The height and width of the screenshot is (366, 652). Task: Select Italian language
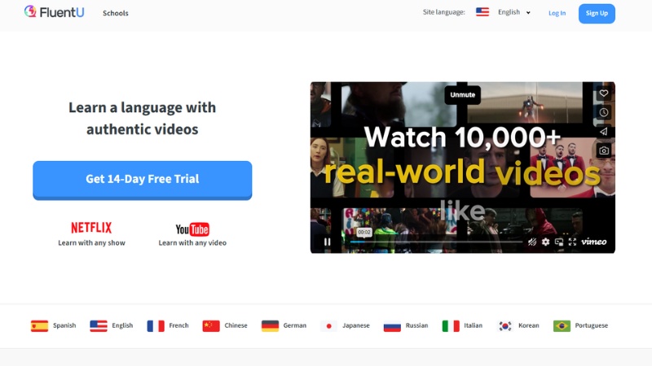pyautogui.click(x=474, y=326)
